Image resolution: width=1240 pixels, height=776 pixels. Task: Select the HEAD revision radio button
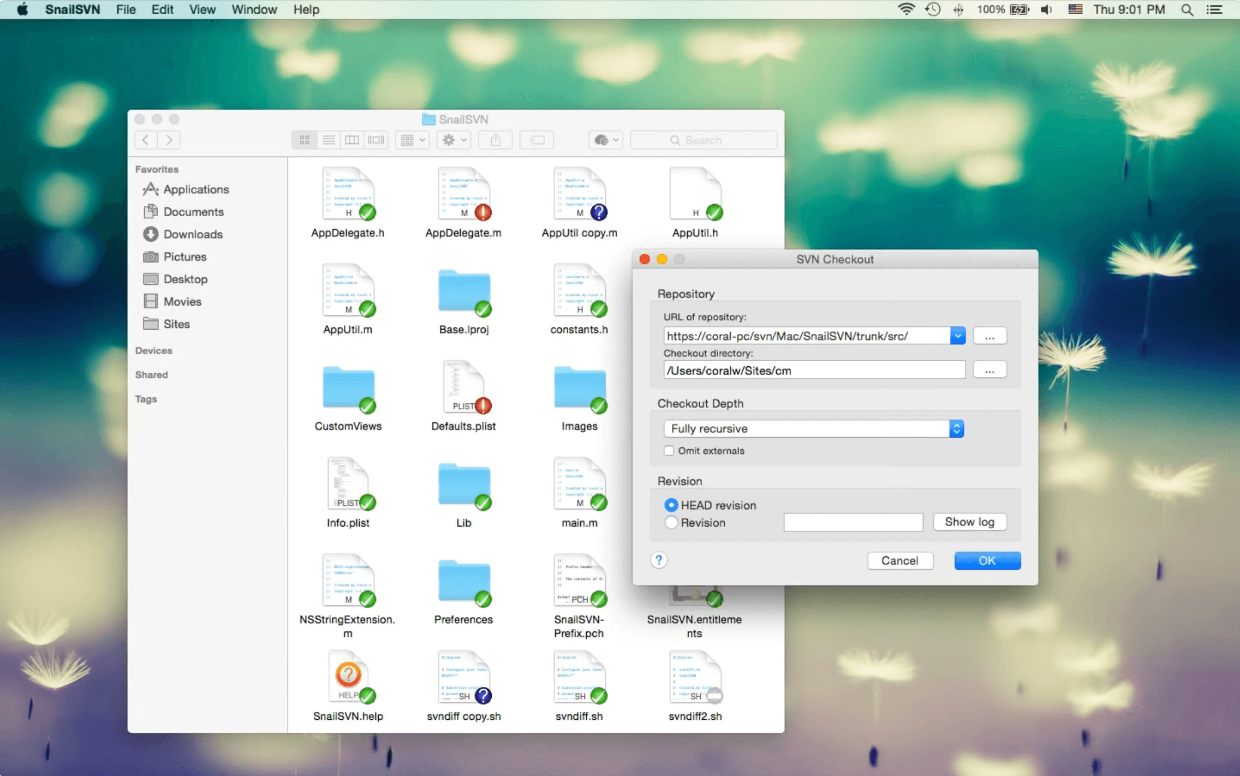(x=671, y=505)
